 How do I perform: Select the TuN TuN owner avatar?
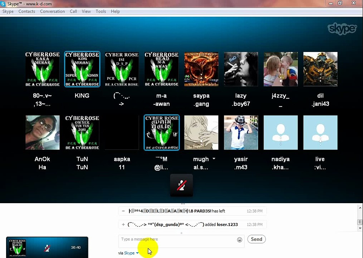[82, 133]
